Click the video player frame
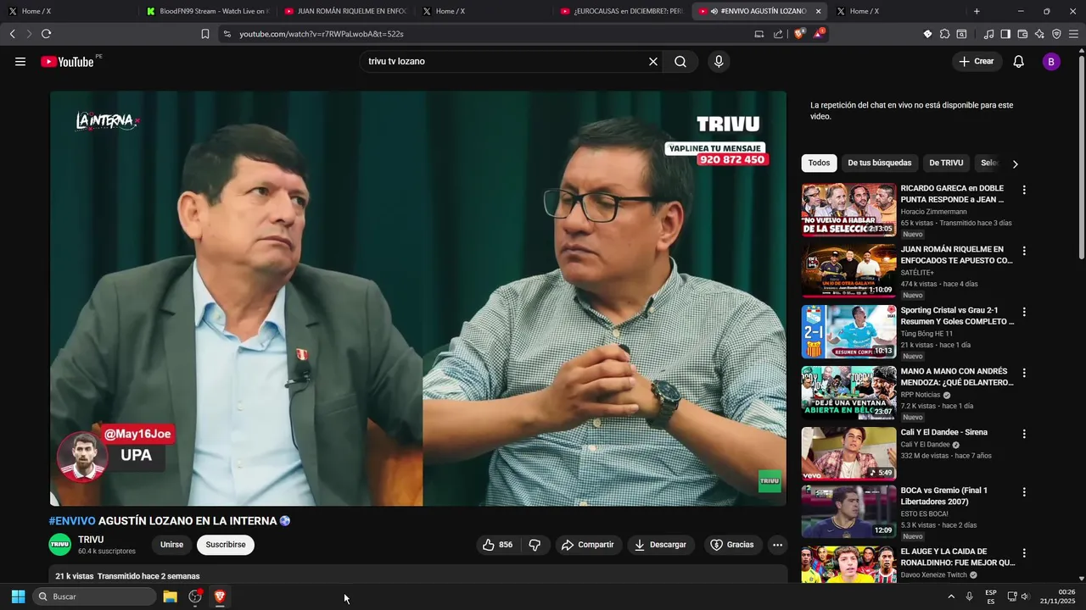Screen dimensions: 1086x610 point(418,298)
